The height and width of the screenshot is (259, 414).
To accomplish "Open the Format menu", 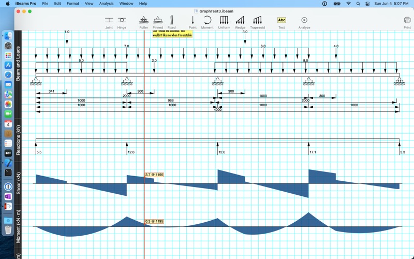I will [x=73, y=4].
